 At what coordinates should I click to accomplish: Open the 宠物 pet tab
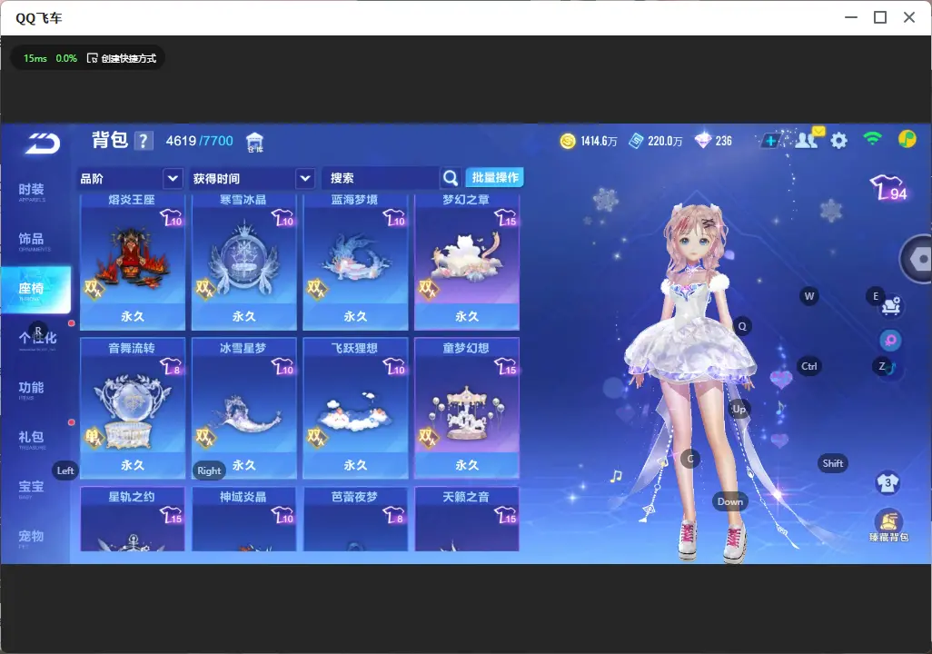click(31, 538)
